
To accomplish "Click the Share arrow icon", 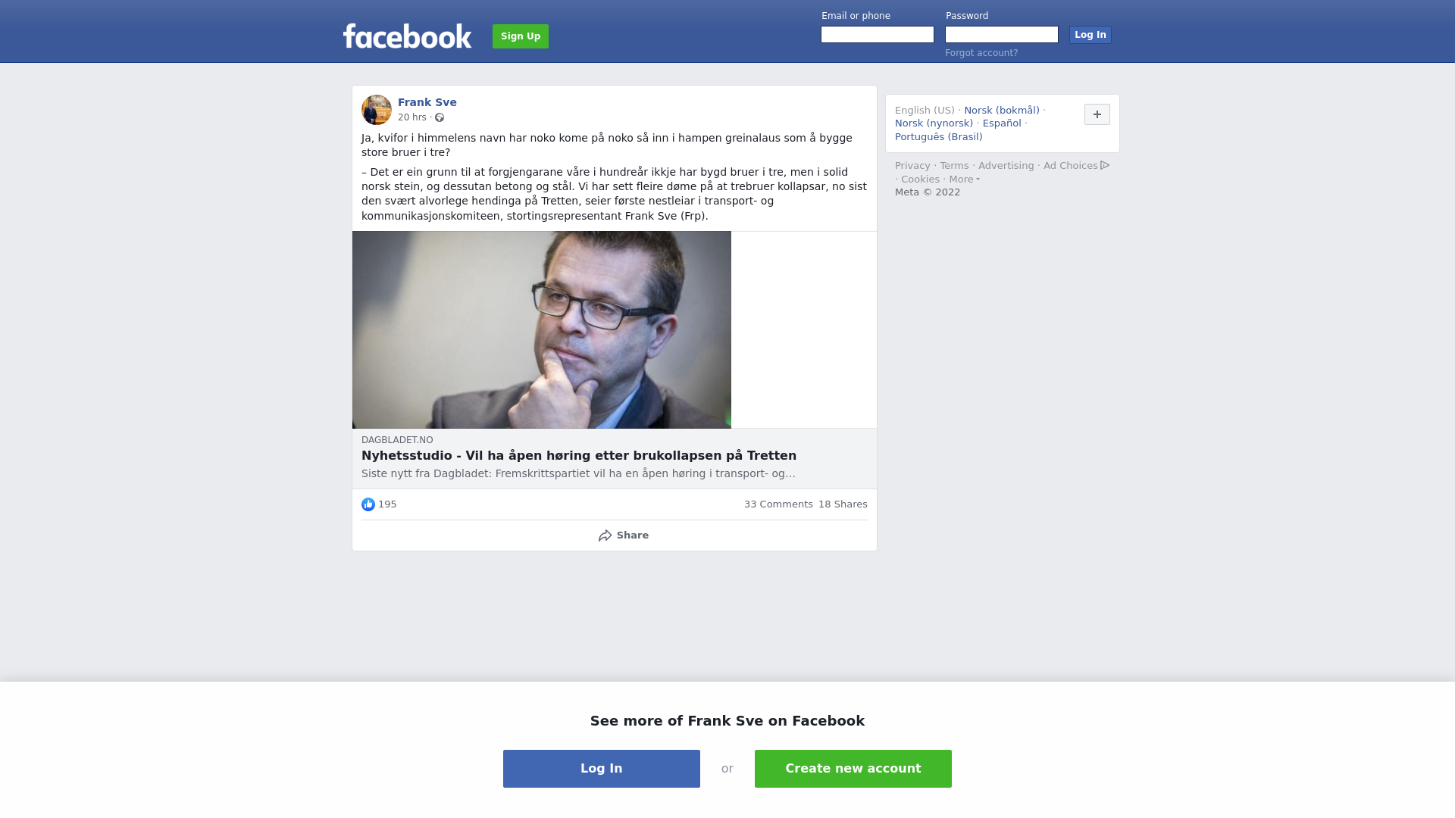I will [605, 535].
